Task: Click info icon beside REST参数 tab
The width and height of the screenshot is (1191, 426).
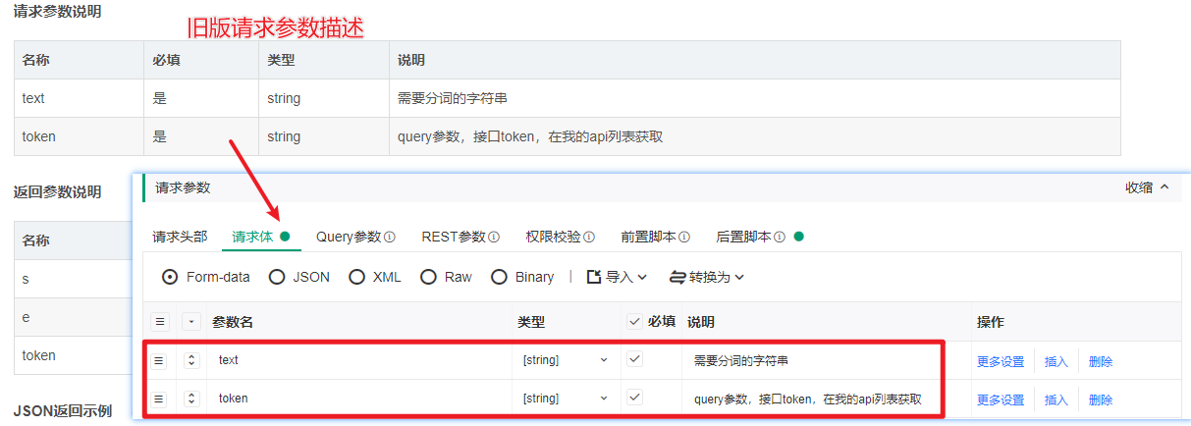Action: 494,237
